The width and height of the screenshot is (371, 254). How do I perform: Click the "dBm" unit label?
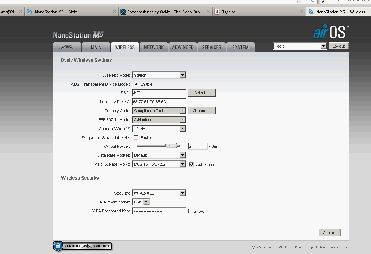pos(213,146)
